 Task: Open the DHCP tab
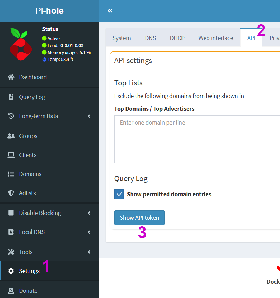[x=177, y=38]
